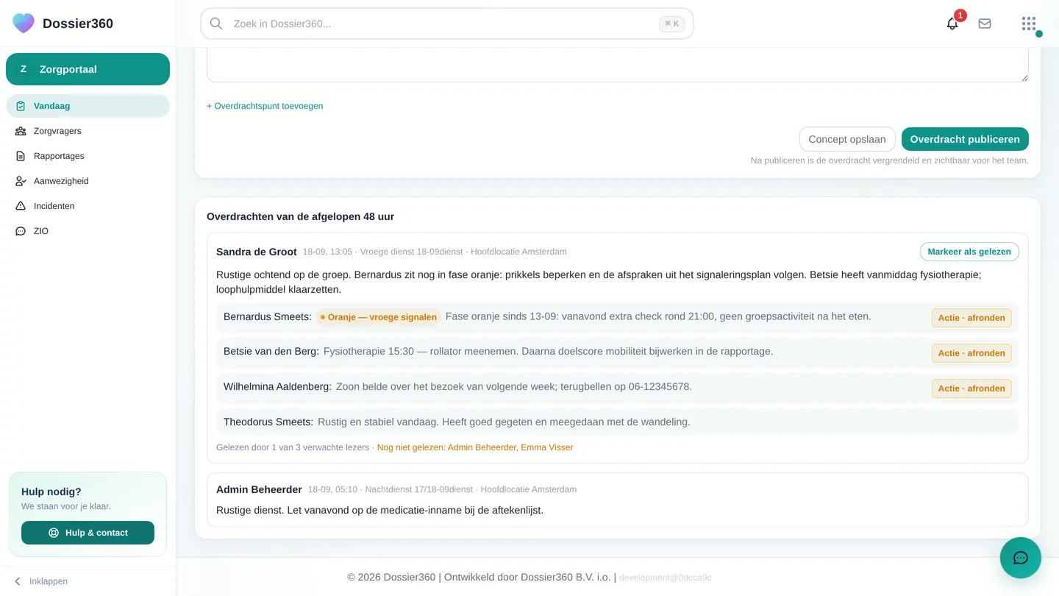Click Concept opslaan button
Screen dimensions: 1059x596
tap(847, 139)
